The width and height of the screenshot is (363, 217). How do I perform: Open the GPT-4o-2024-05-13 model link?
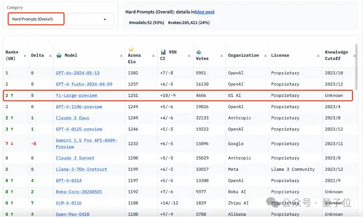click(78, 73)
